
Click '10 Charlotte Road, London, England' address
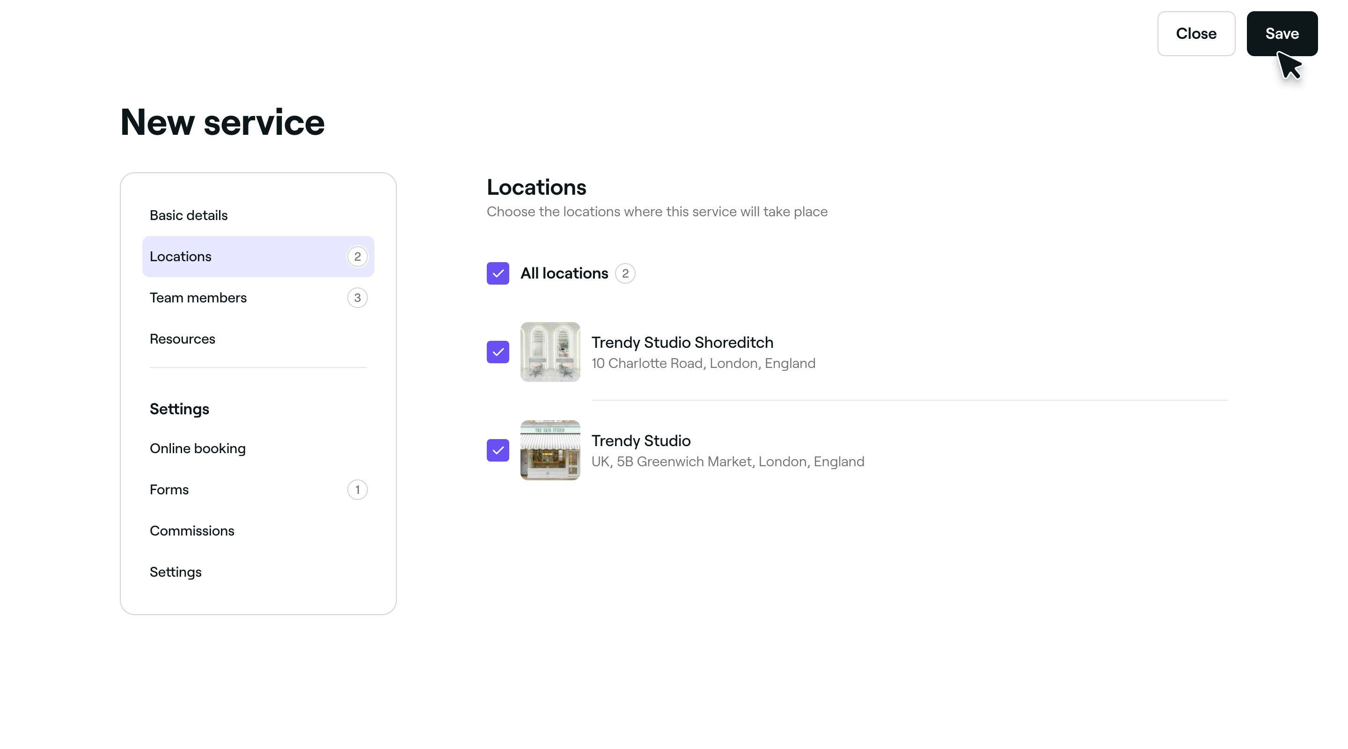pyautogui.click(x=703, y=363)
